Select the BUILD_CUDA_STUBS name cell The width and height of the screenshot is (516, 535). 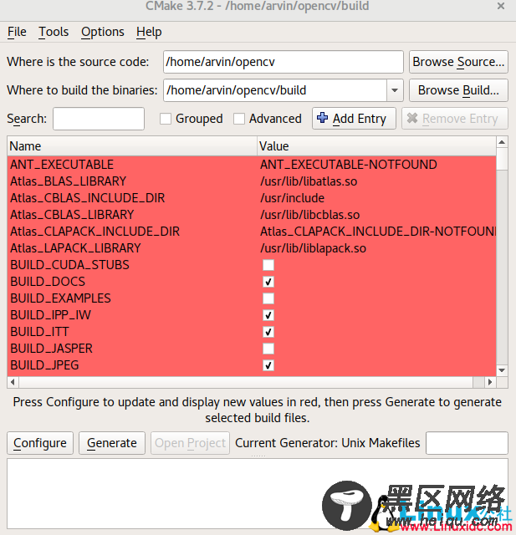[x=69, y=265]
